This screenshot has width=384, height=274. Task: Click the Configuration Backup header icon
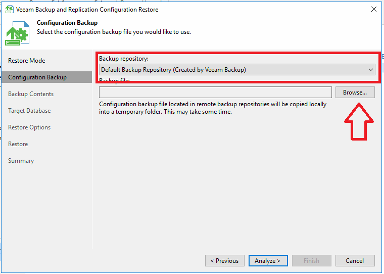tap(17, 33)
